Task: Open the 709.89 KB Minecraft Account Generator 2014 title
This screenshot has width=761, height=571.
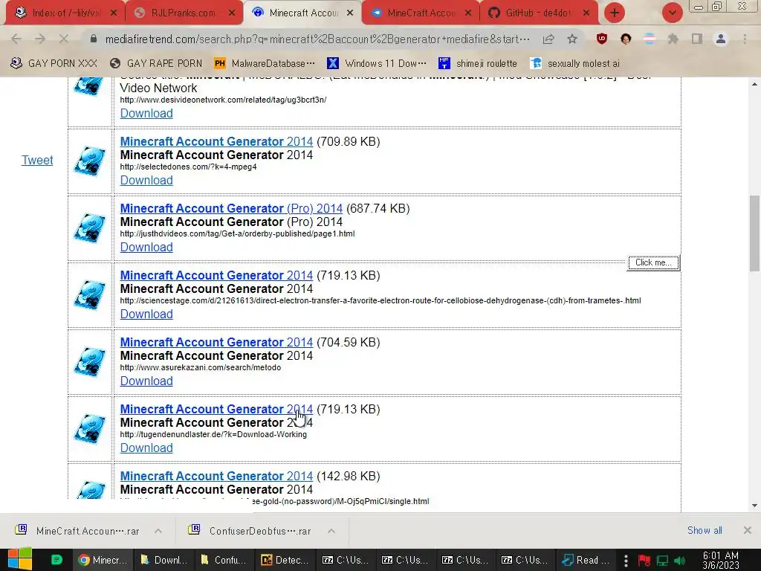Action: pyautogui.click(x=216, y=141)
